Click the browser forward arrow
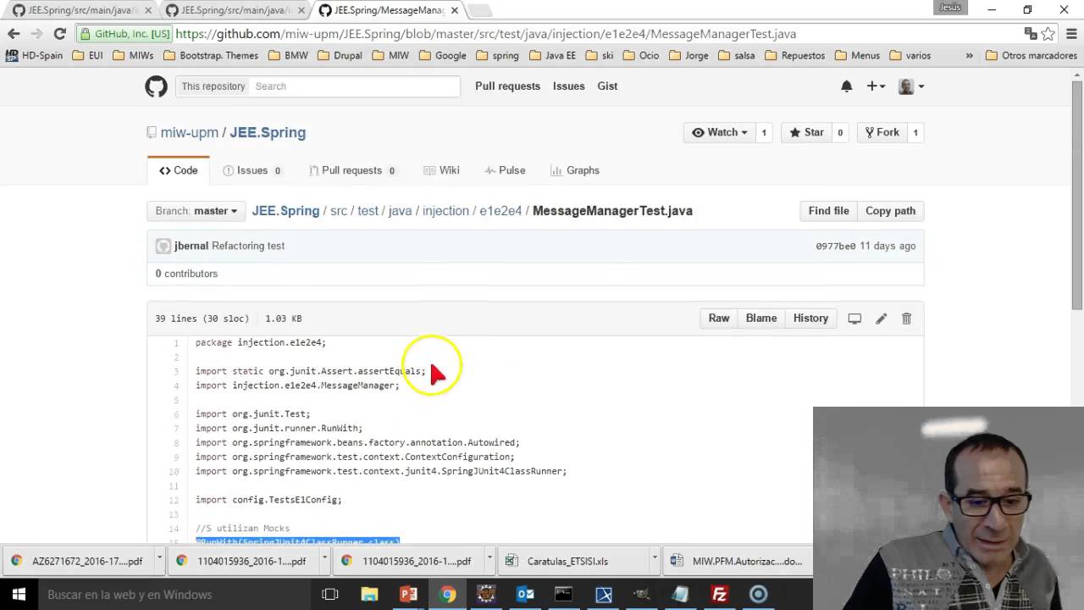Screen dimensions: 1084x610 click(36, 34)
